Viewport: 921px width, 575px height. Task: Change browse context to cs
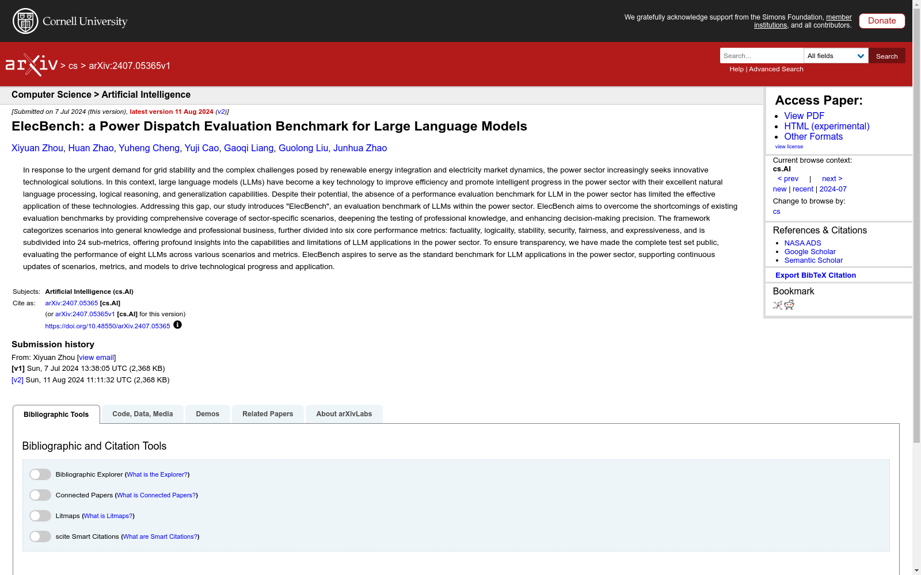[x=777, y=212]
